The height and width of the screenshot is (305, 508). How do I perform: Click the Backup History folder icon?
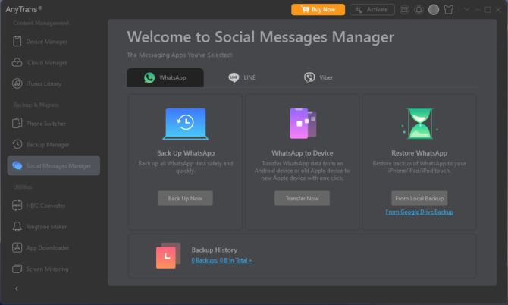[168, 256]
